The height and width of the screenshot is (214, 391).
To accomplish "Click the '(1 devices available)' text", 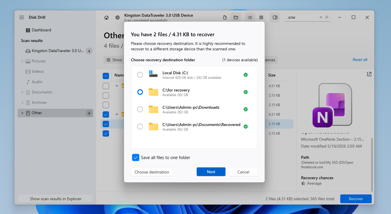I will click(240, 60).
